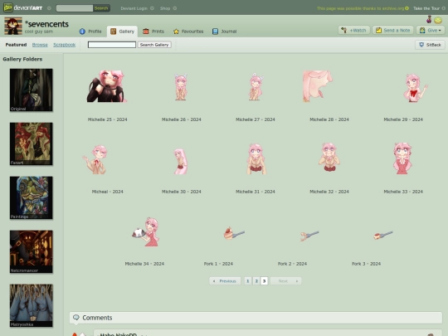
Task: Click the Give gift icon
Action: coord(422,30)
